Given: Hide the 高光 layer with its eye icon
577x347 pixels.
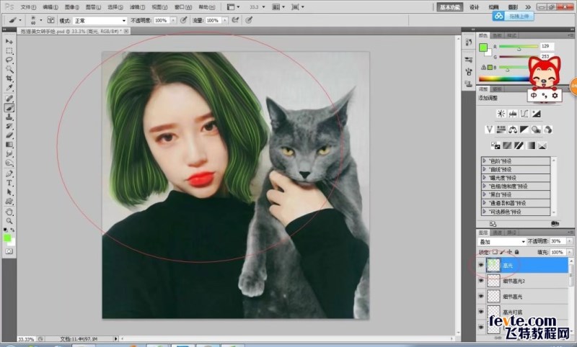Looking at the screenshot, I should coord(481,265).
